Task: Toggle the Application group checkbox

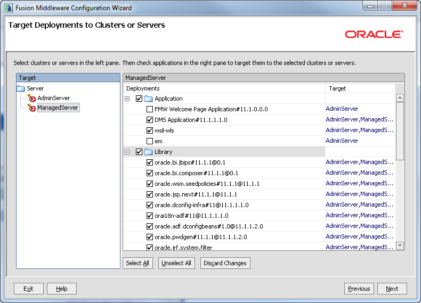Action: click(139, 99)
